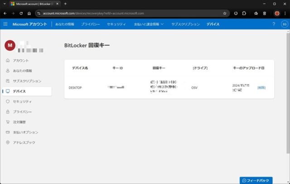
Task: Open the browser three-dot menu
Action: pyautogui.click(x=285, y=13)
